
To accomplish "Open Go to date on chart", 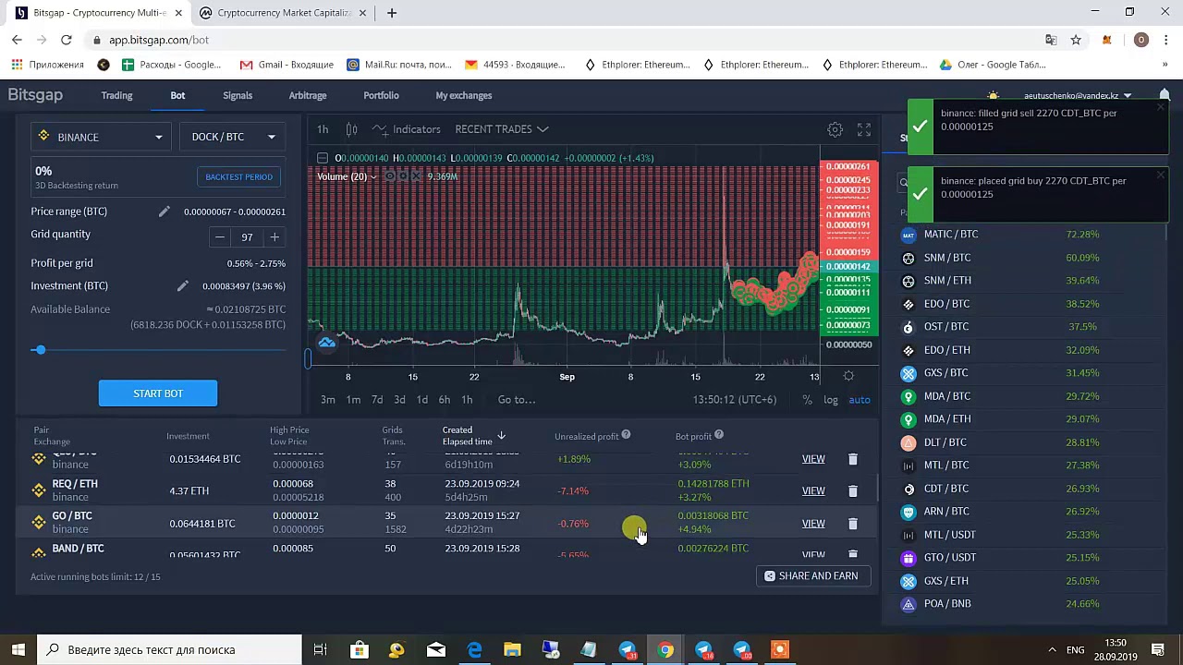I will pos(517,400).
